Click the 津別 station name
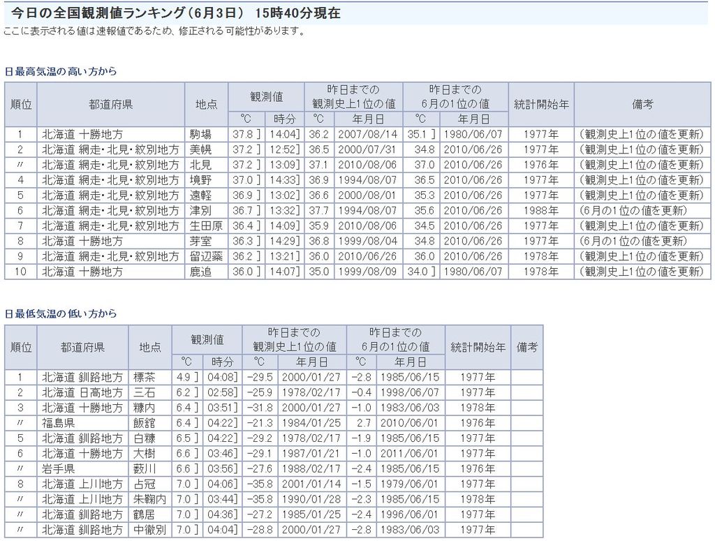Viewport: 715px width, 541px height. pos(200,211)
